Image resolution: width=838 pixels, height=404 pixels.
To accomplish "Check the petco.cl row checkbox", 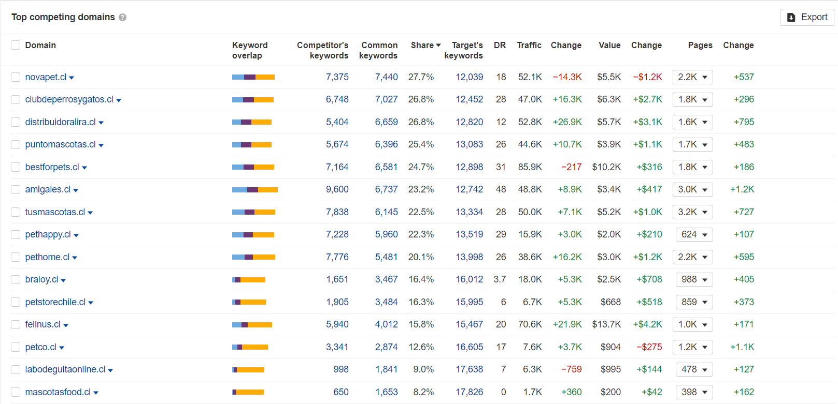I will pyautogui.click(x=16, y=347).
